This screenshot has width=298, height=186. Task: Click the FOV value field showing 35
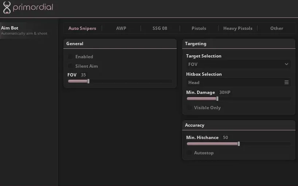83,75
